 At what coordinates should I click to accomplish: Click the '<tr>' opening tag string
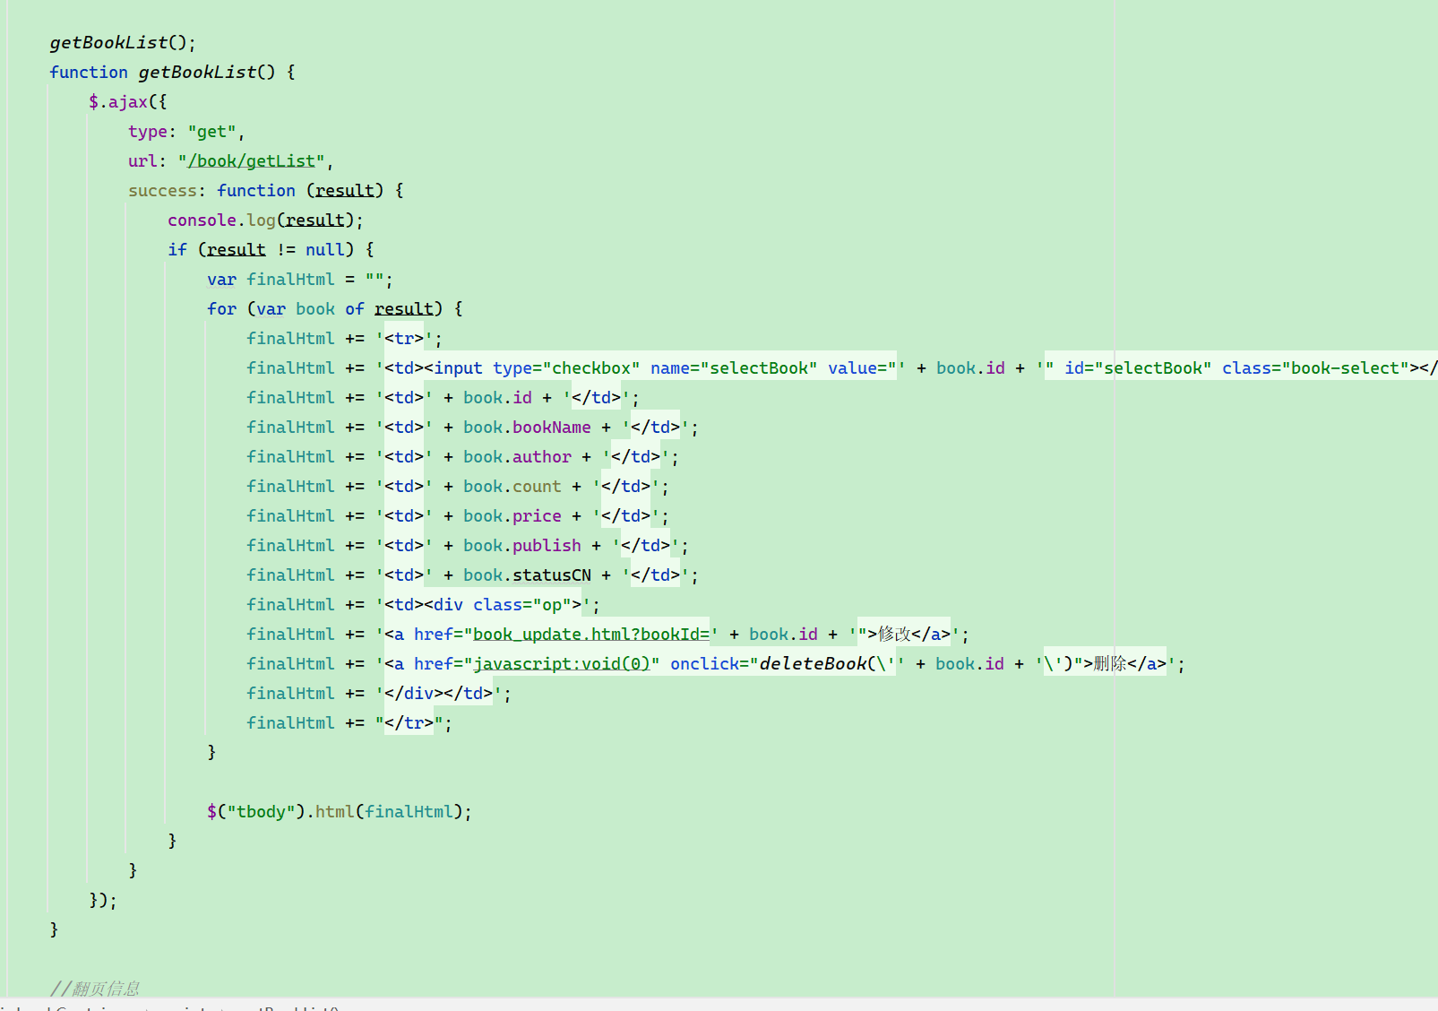404,338
